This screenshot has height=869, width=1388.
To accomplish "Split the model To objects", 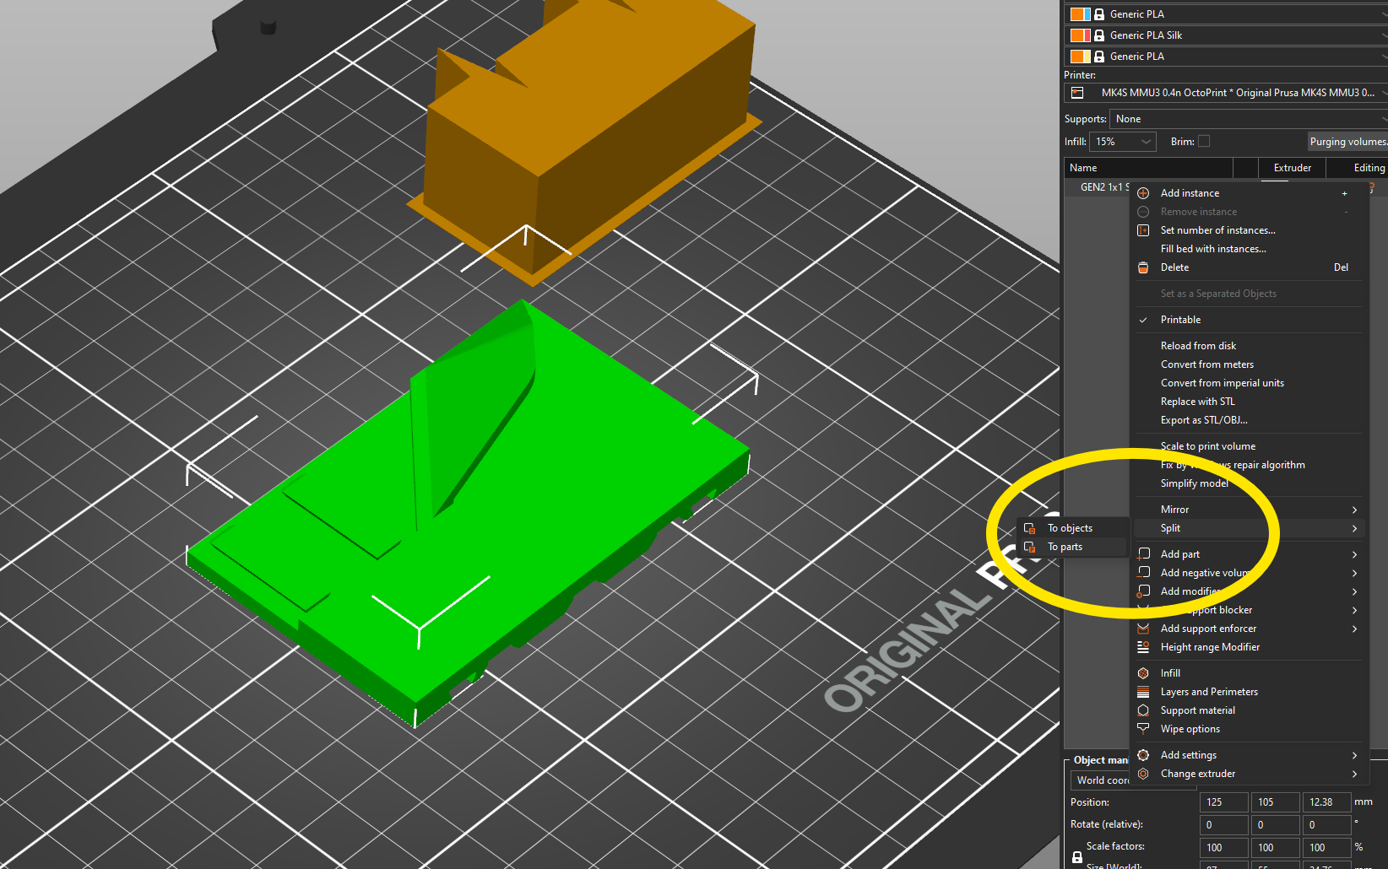I will [x=1070, y=528].
